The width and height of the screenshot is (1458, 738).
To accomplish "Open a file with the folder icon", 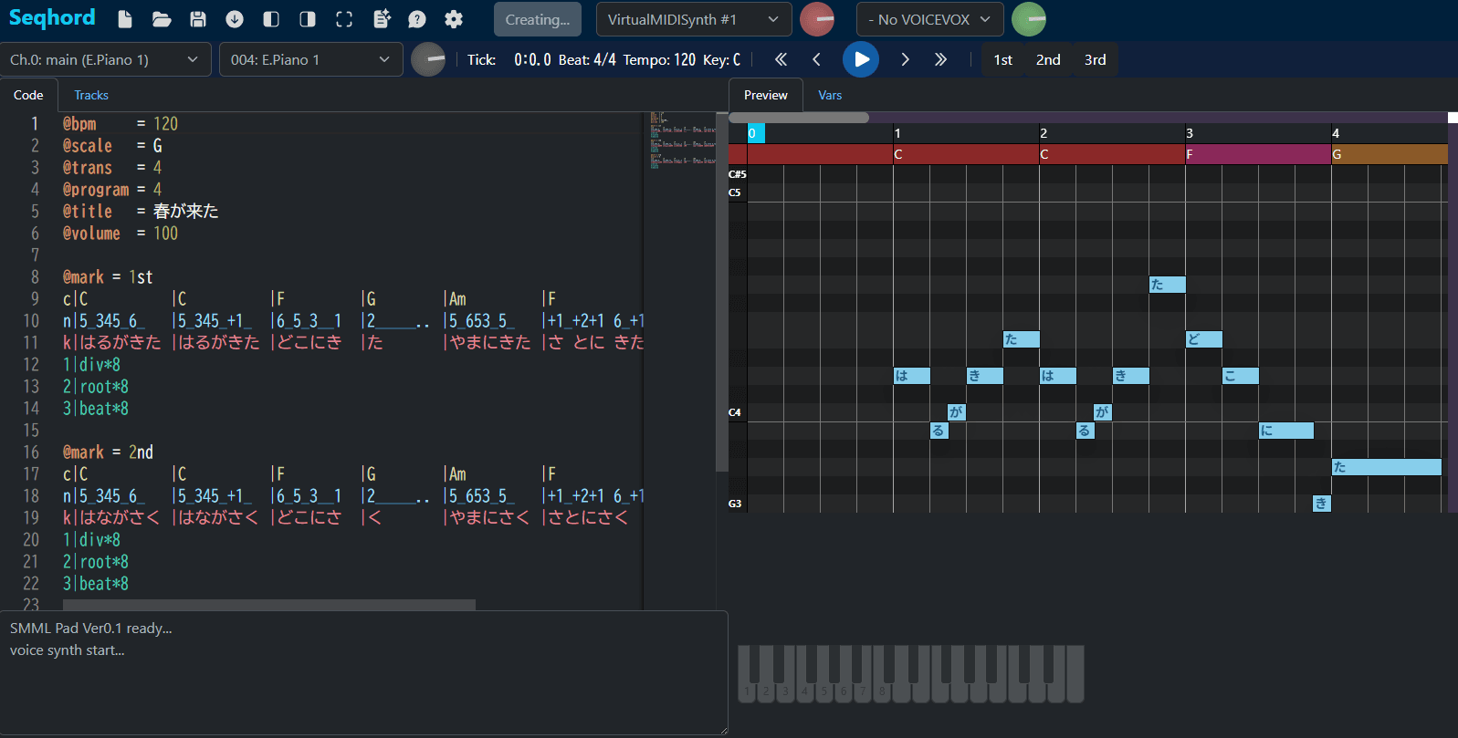I will tap(162, 19).
